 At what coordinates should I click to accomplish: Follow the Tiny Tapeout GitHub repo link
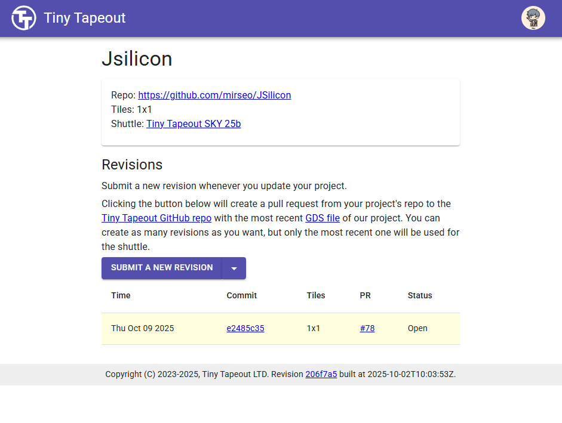[x=156, y=218]
